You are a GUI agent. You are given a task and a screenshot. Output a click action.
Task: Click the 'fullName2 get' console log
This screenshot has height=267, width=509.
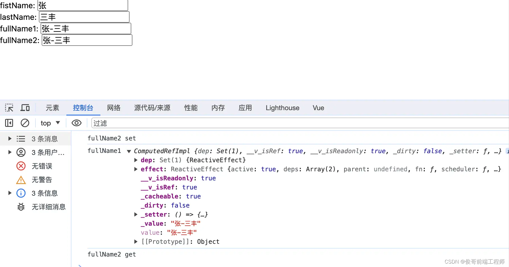click(112, 254)
